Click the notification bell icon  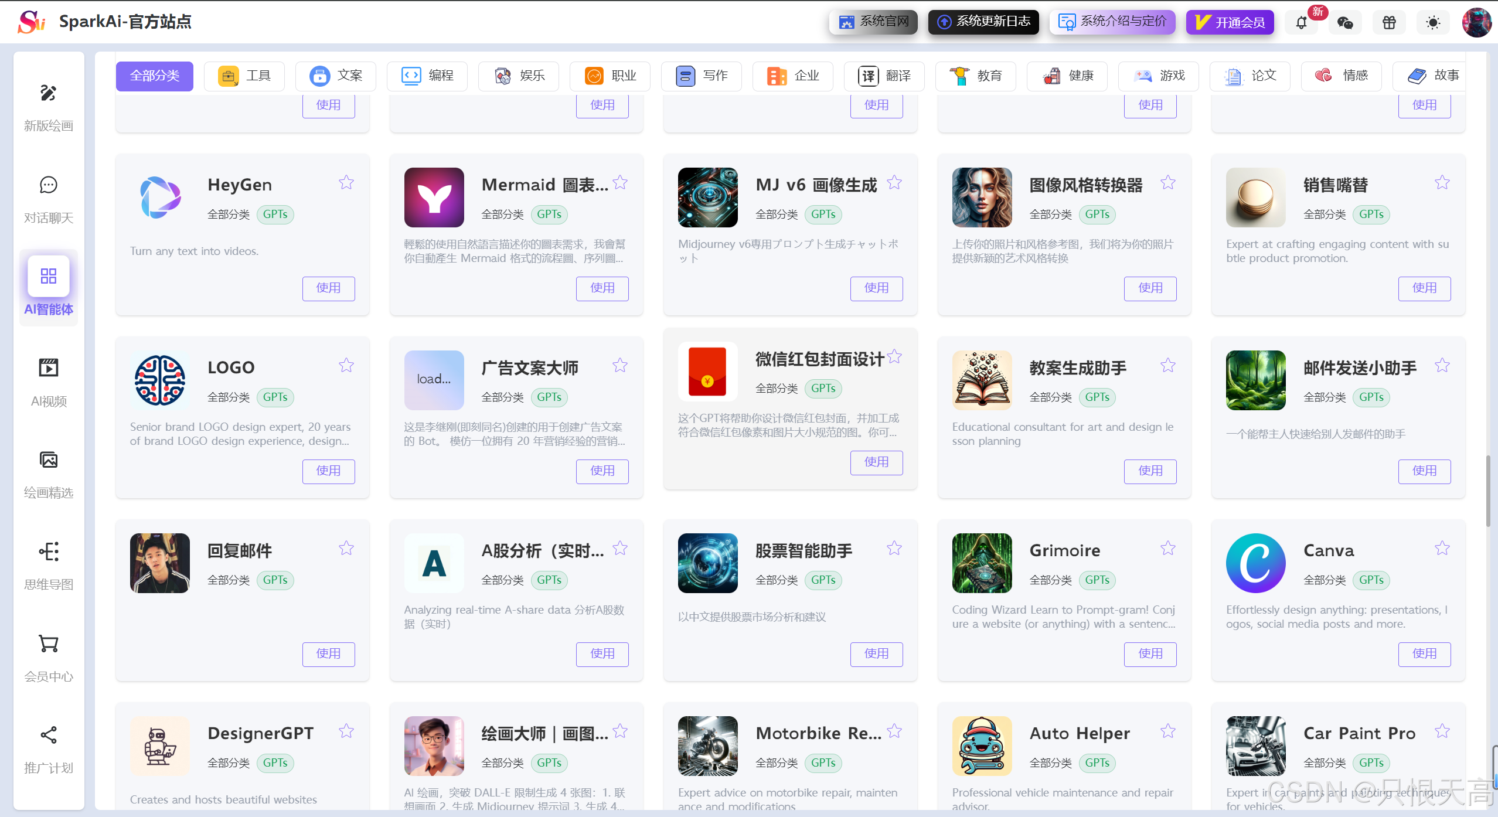1302,22
